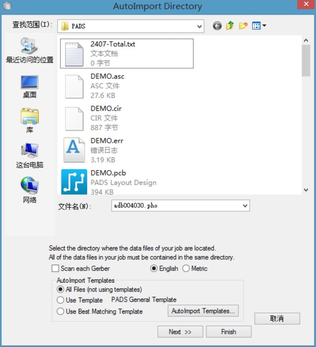The height and width of the screenshot is (347, 316).
Task: Click the Finish button
Action: click(x=228, y=332)
